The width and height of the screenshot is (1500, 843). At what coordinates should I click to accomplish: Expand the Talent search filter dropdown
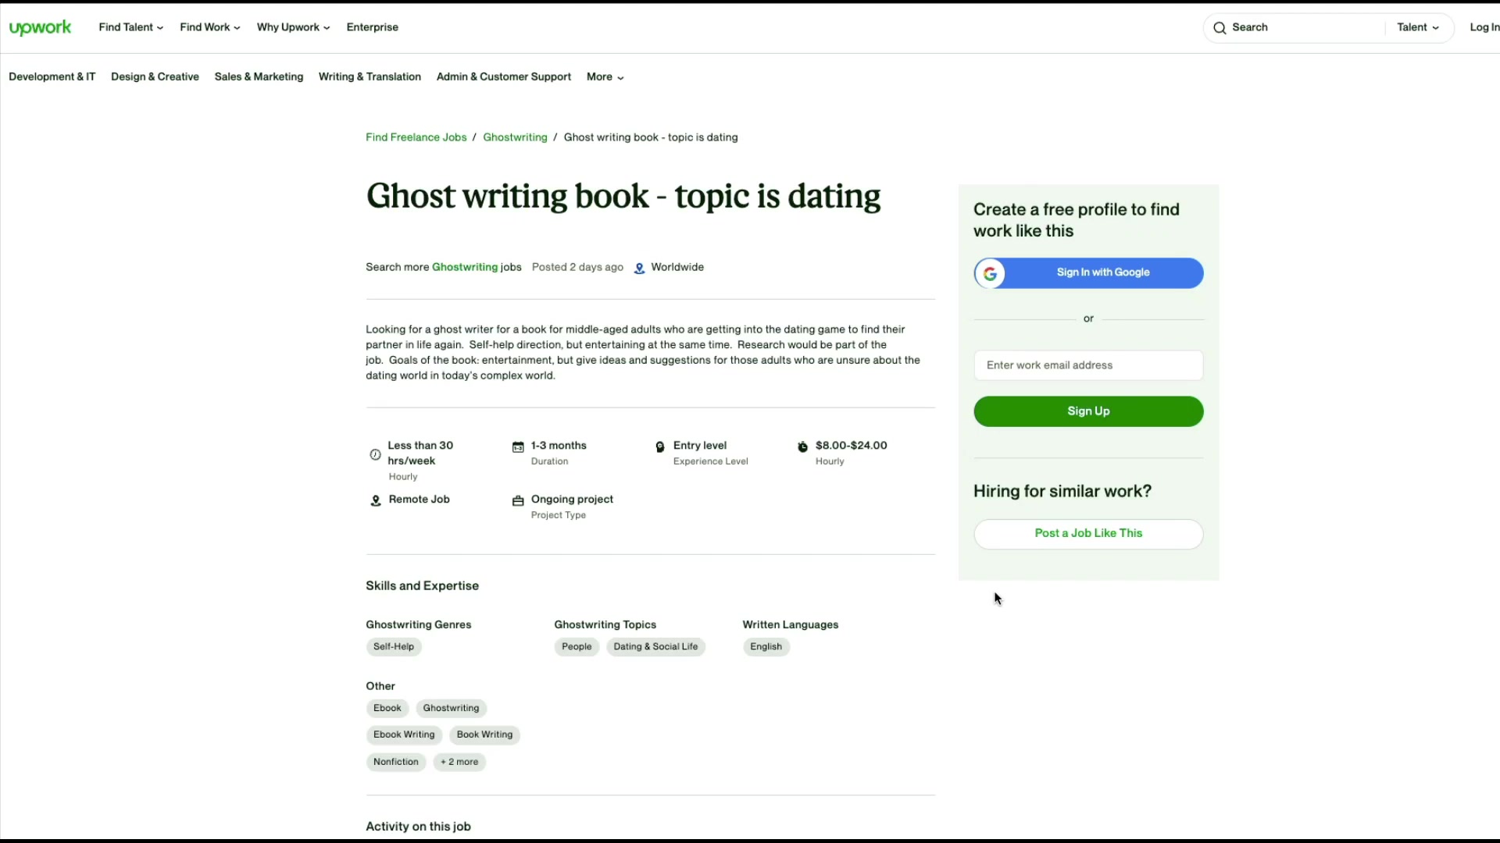point(1418,27)
